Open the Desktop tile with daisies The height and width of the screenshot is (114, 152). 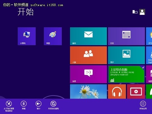pos(88,92)
